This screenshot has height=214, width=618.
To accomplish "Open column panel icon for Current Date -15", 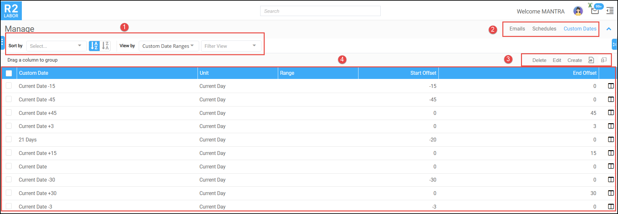I will [x=611, y=86].
